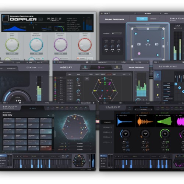
Task: Open the settings gear in SkyDust top bar
Action: click(x=93, y=103)
